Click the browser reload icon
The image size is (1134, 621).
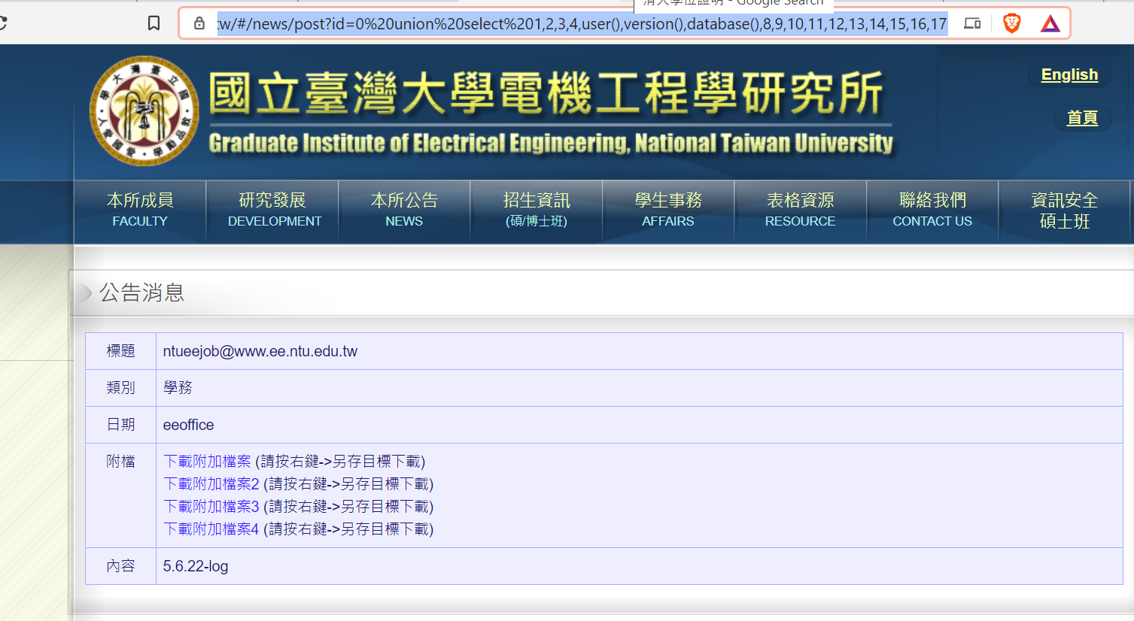point(2,23)
